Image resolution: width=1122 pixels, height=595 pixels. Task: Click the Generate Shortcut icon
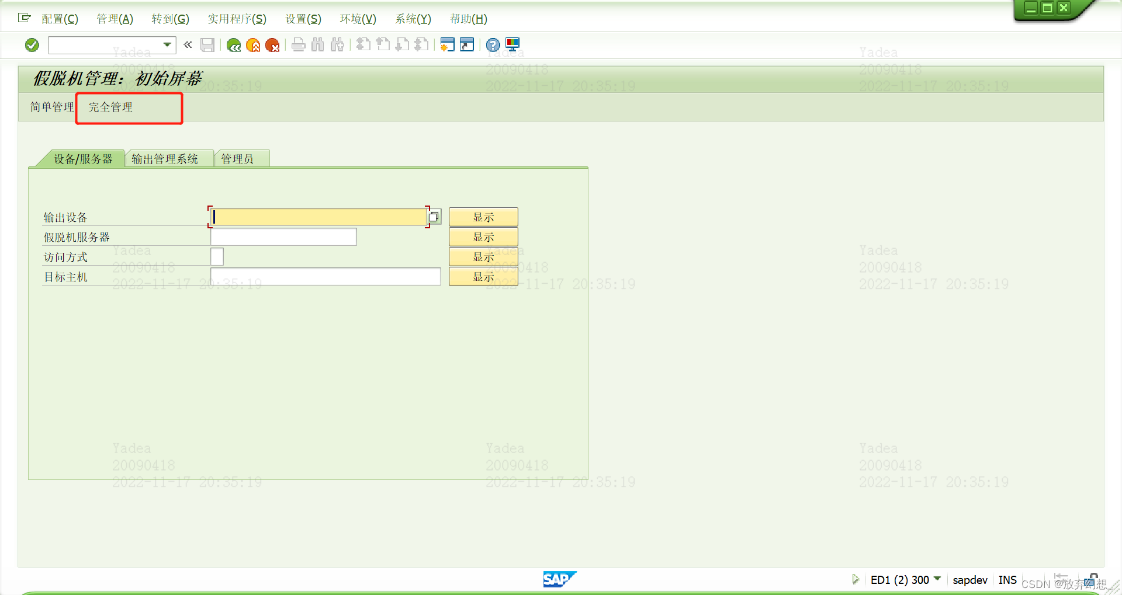tap(467, 44)
